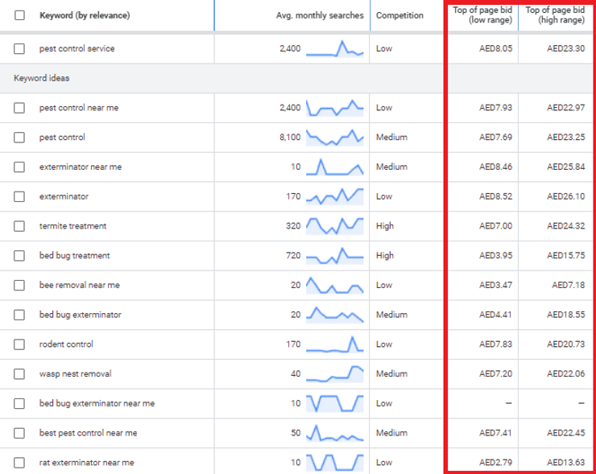The width and height of the screenshot is (596, 474).
Task: Sort by Top of page bid low range
Action: [x=482, y=15]
